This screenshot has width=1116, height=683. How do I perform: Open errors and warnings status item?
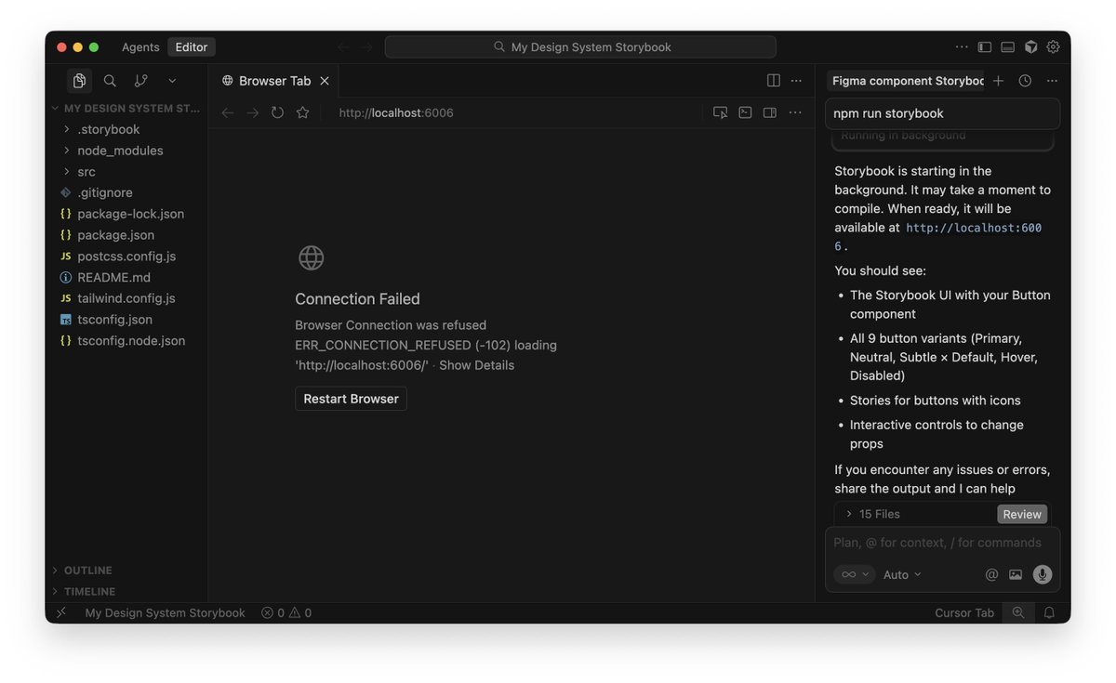pyautogui.click(x=286, y=613)
